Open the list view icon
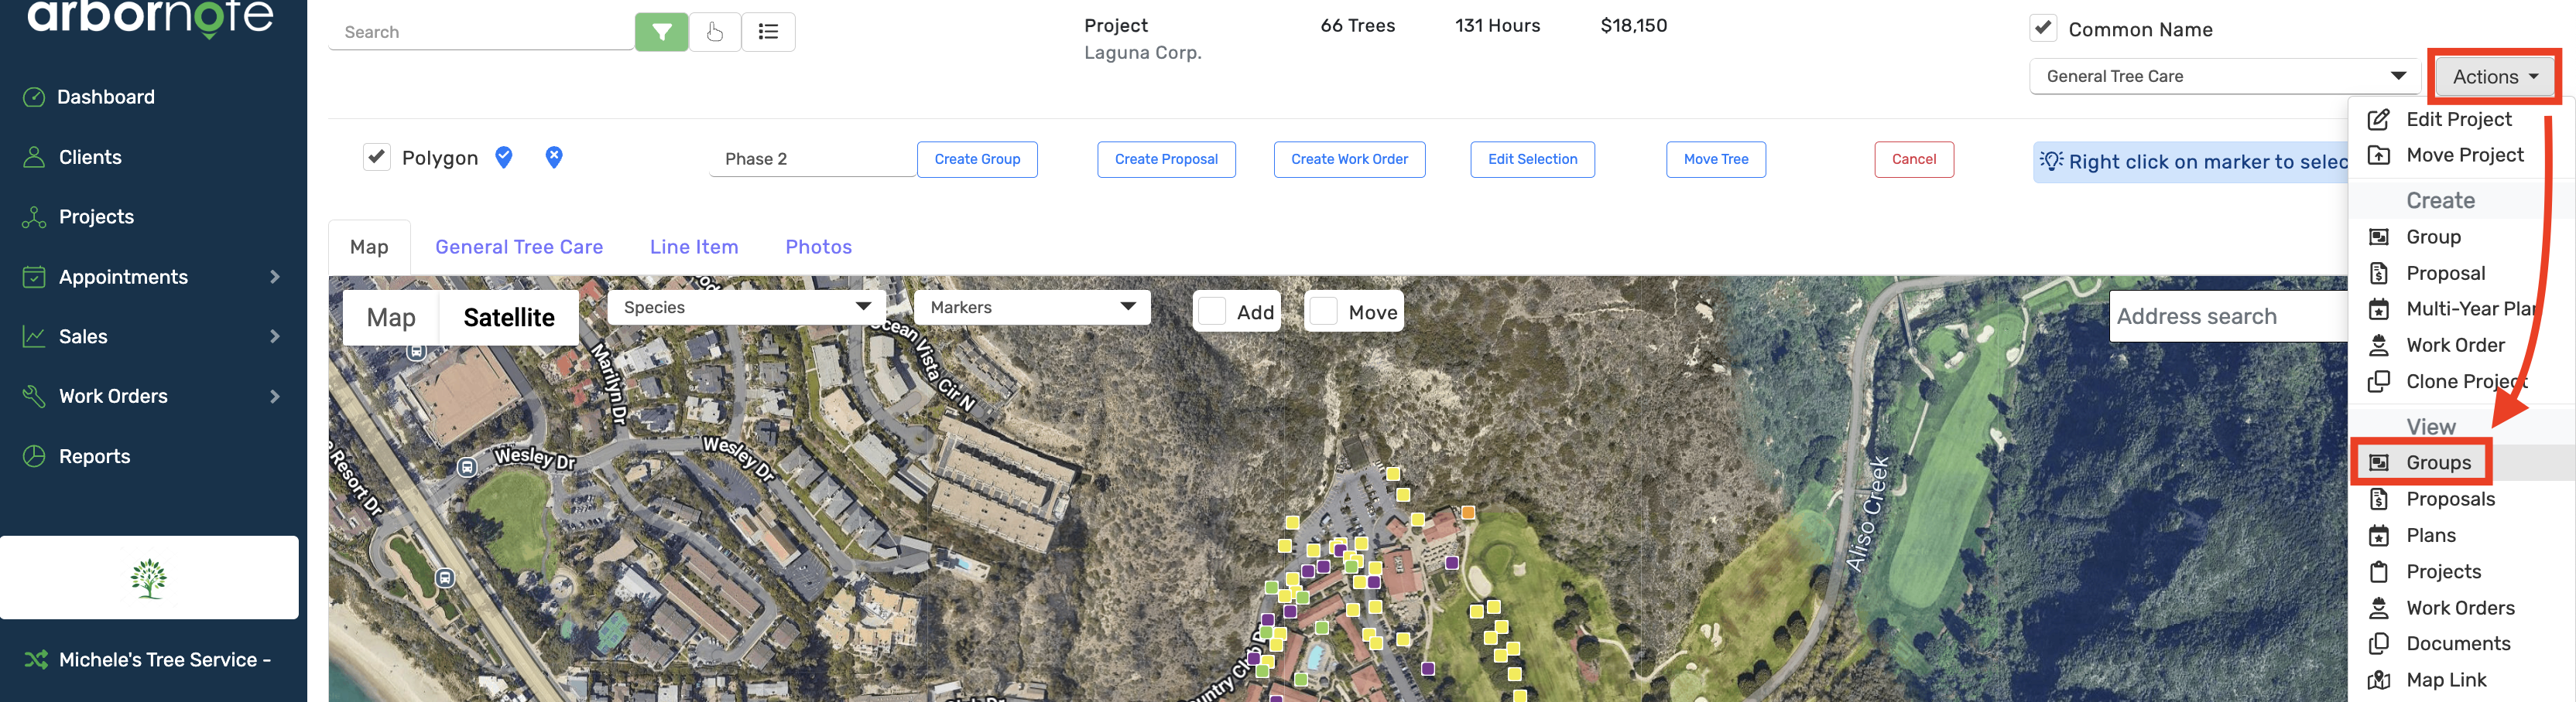Image resolution: width=2576 pixels, height=702 pixels. tap(768, 32)
